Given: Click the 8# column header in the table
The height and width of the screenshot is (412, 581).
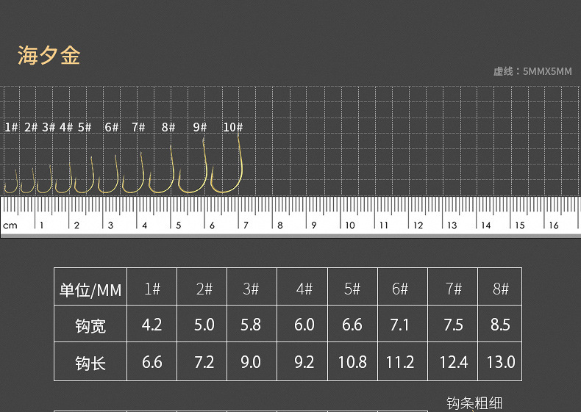Looking at the screenshot, I should coord(501,289).
